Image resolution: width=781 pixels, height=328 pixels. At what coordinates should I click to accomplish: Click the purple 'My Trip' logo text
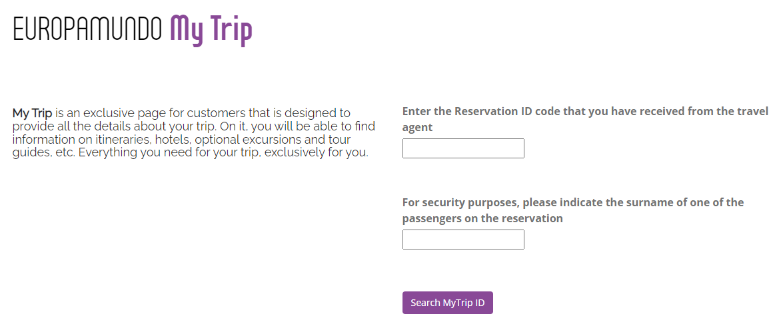click(x=211, y=30)
